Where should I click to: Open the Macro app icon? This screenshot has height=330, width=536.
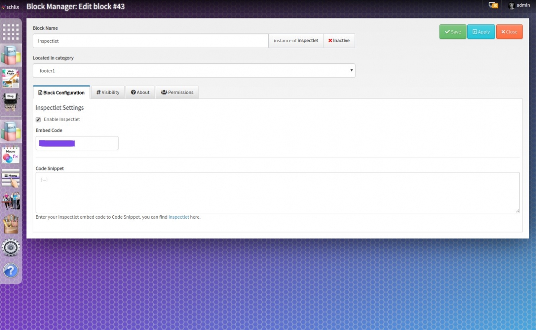click(11, 155)
